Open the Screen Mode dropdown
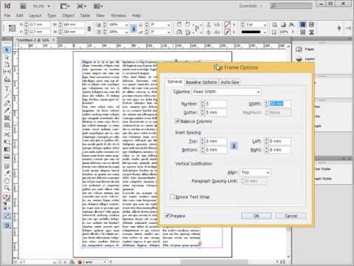354x266 pixels. (81, 6)
